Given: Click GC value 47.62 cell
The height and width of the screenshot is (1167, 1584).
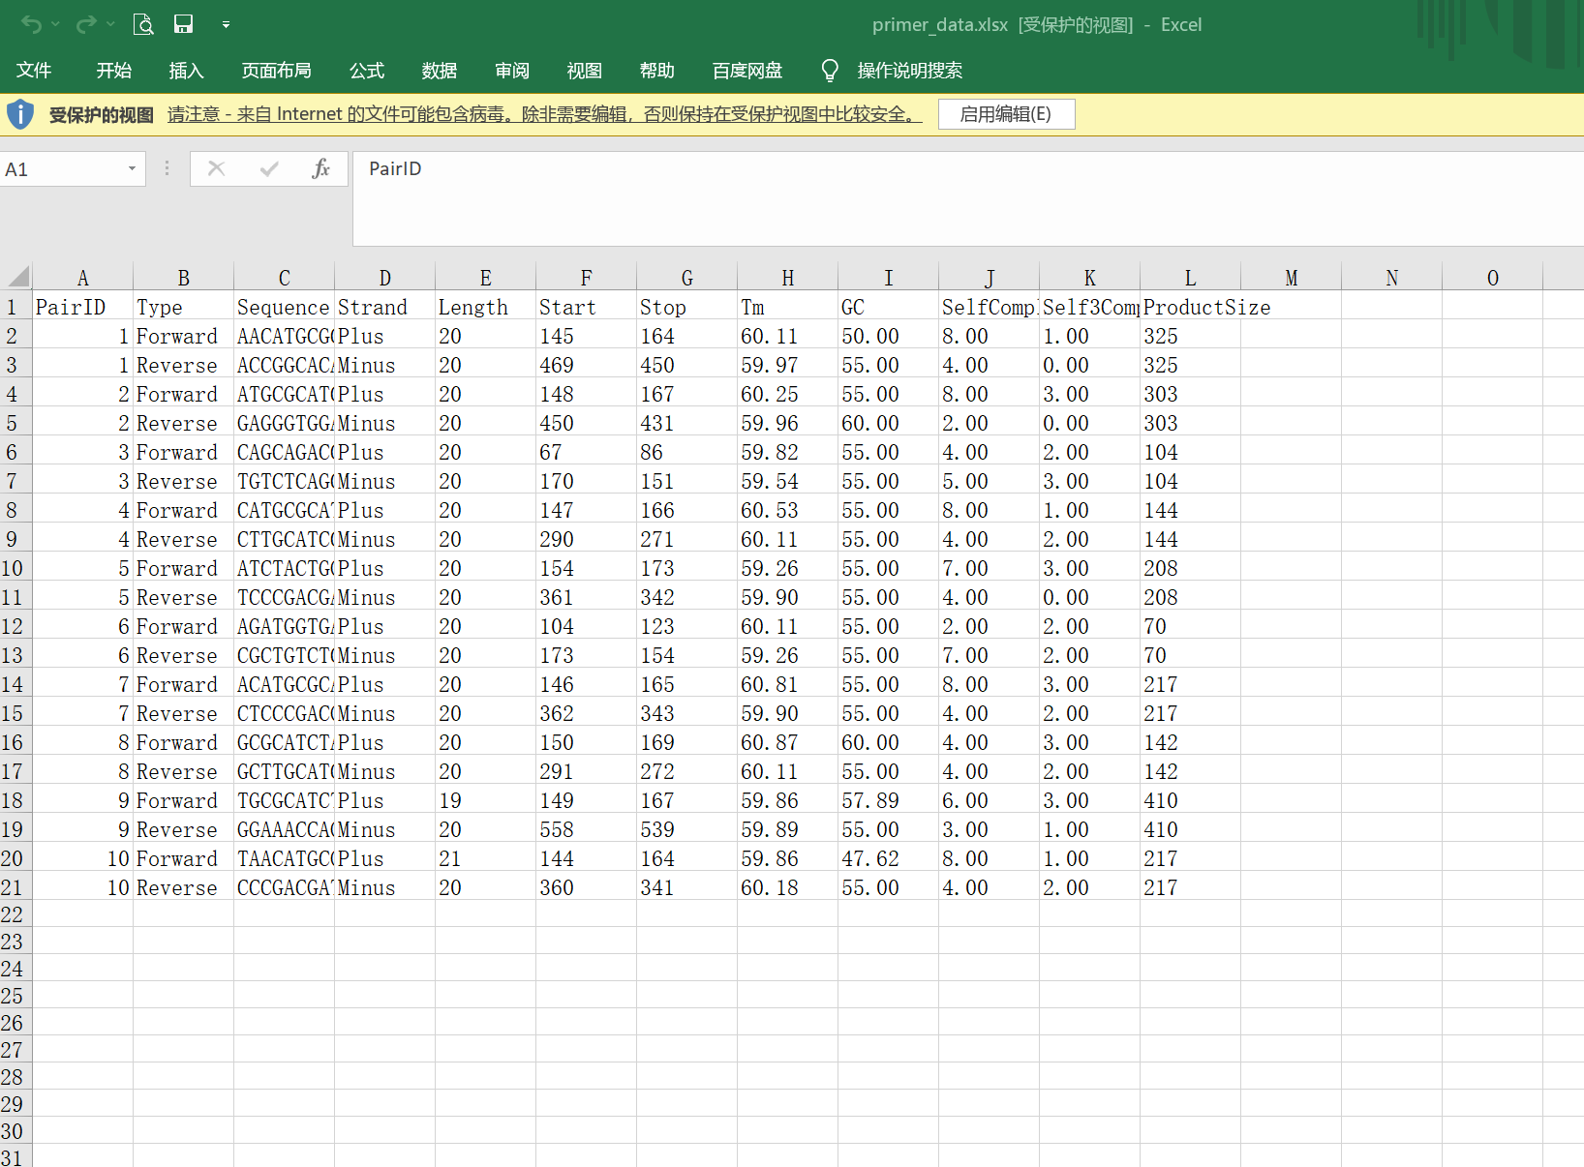Looking at the screenshot, I should (x=889, y=858).
